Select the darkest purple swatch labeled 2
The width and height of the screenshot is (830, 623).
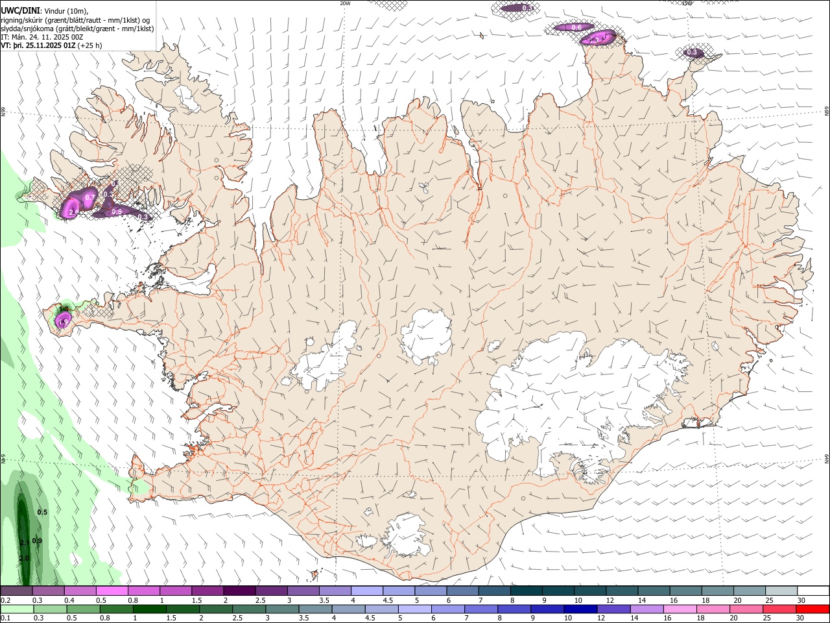click(x=239, y=591)
